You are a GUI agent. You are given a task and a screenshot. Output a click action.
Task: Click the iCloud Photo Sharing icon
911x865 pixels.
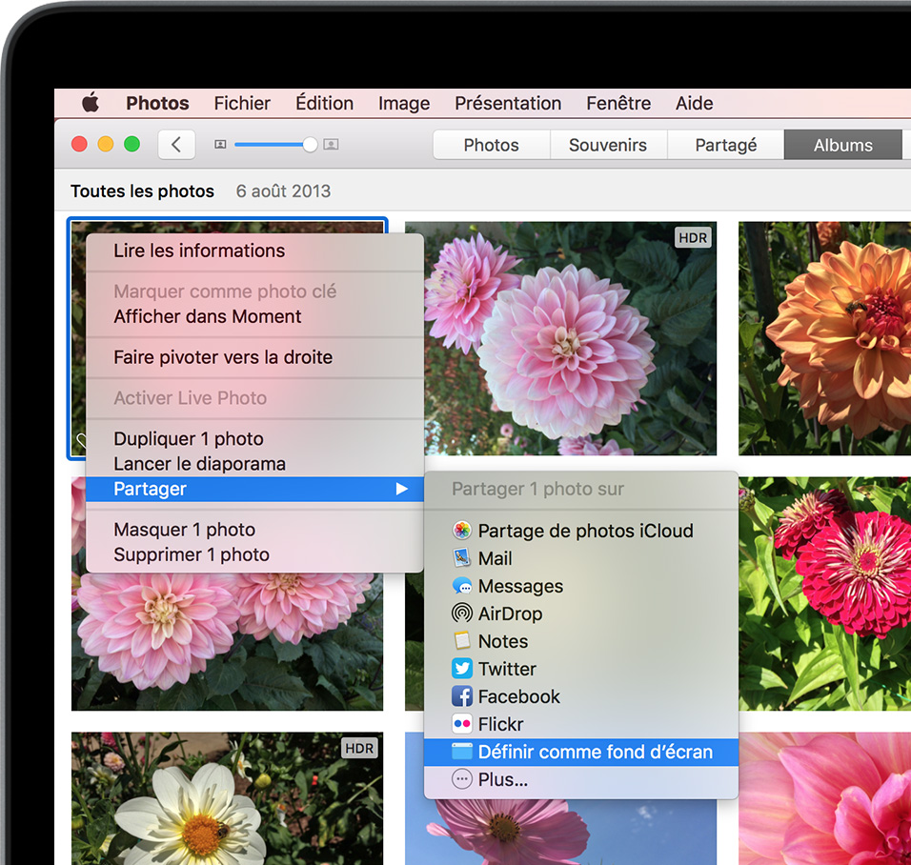(x=462, y=531)
